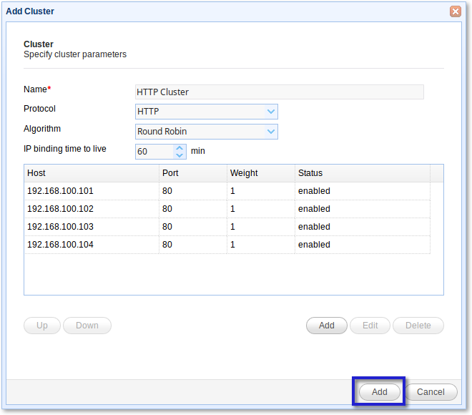Click weight 1 for host 192.168.100.102
Image resolution: width=472 pixels, height=415 pixels.
[232, 209]
